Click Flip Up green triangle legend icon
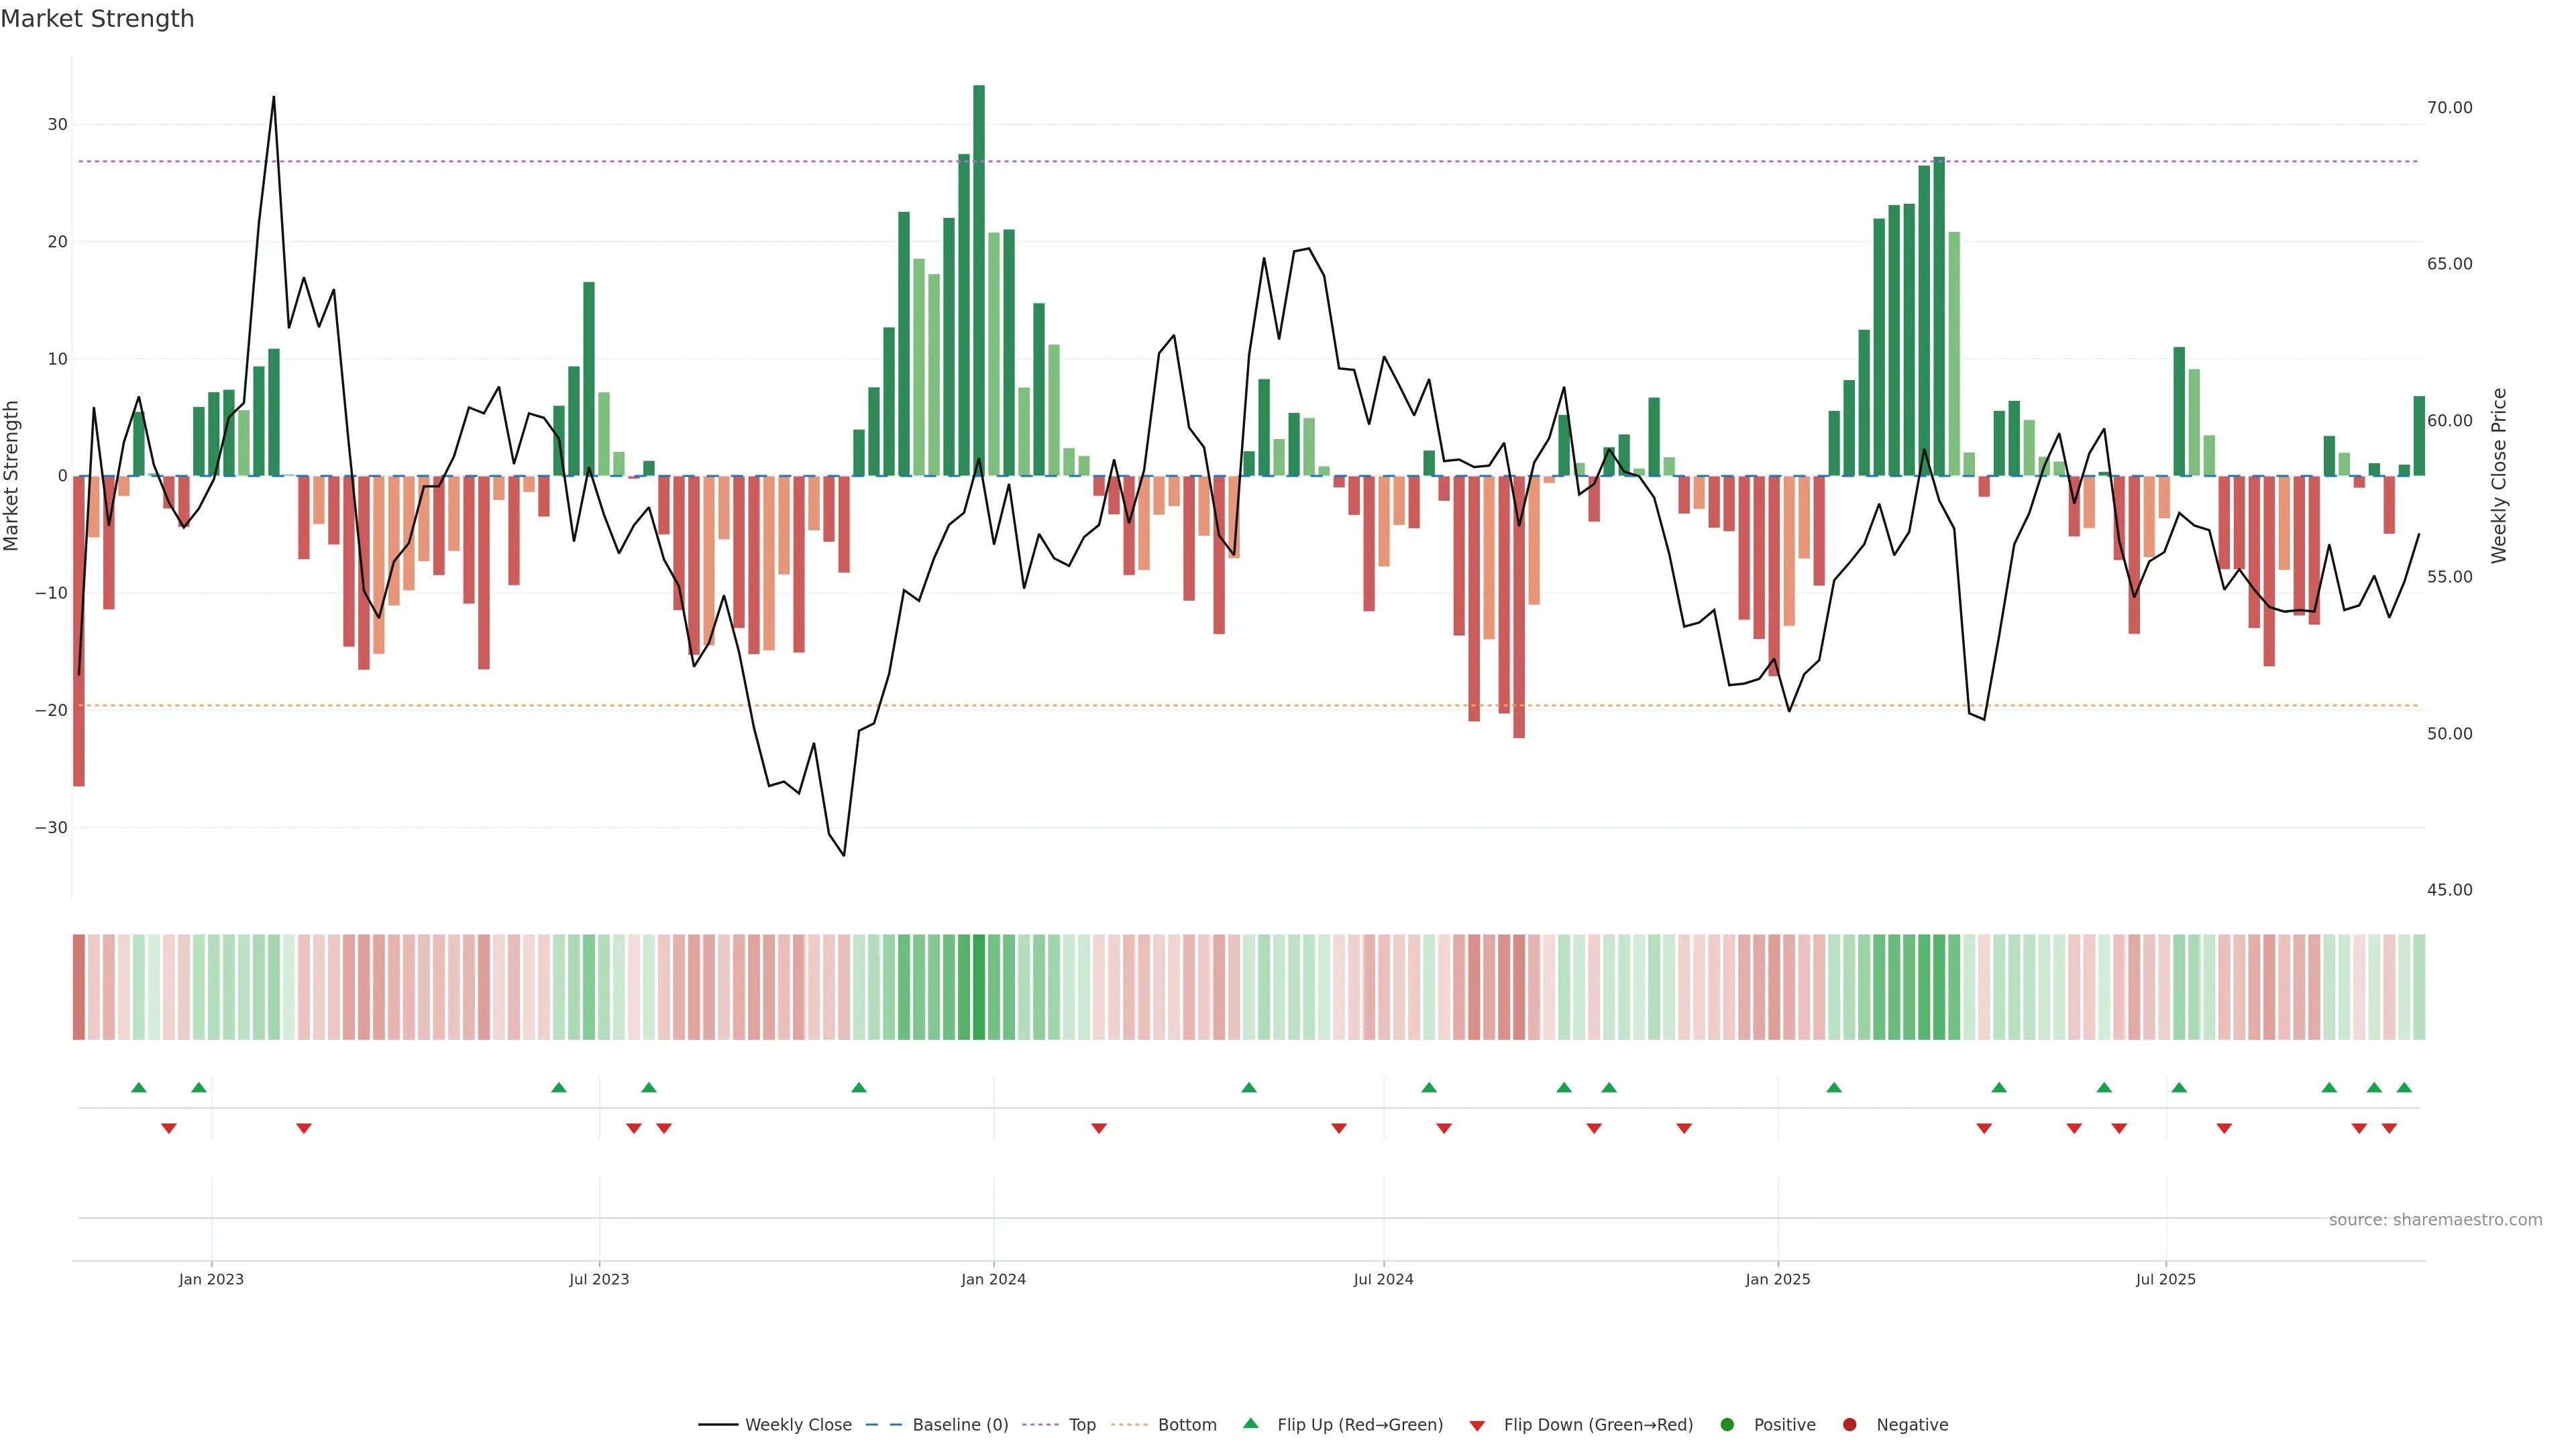This screenshot has width=2576, height=1448. coord(1250,1424)
